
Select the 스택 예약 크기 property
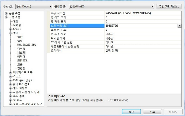77,26
